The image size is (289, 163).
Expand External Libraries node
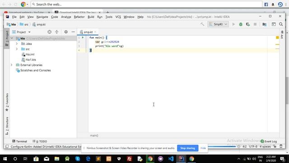click(x=12, y=65)
